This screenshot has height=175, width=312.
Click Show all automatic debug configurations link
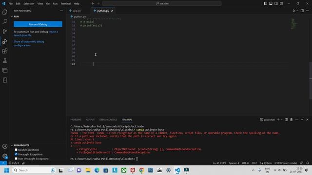29,43
